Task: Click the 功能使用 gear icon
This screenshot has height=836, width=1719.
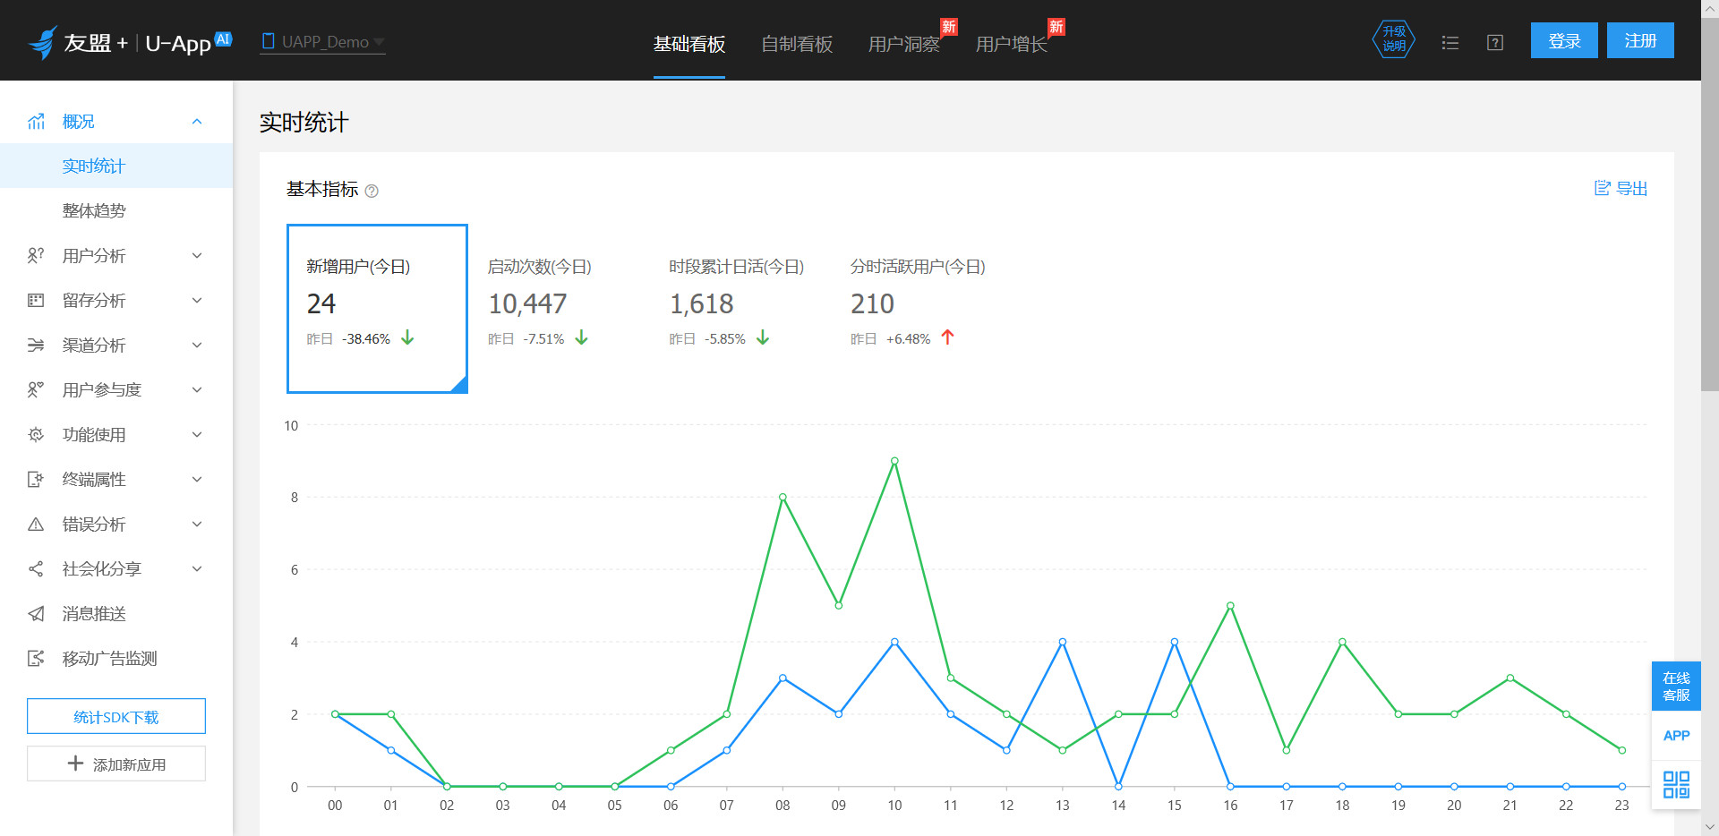Action: [x=36, y=434]
